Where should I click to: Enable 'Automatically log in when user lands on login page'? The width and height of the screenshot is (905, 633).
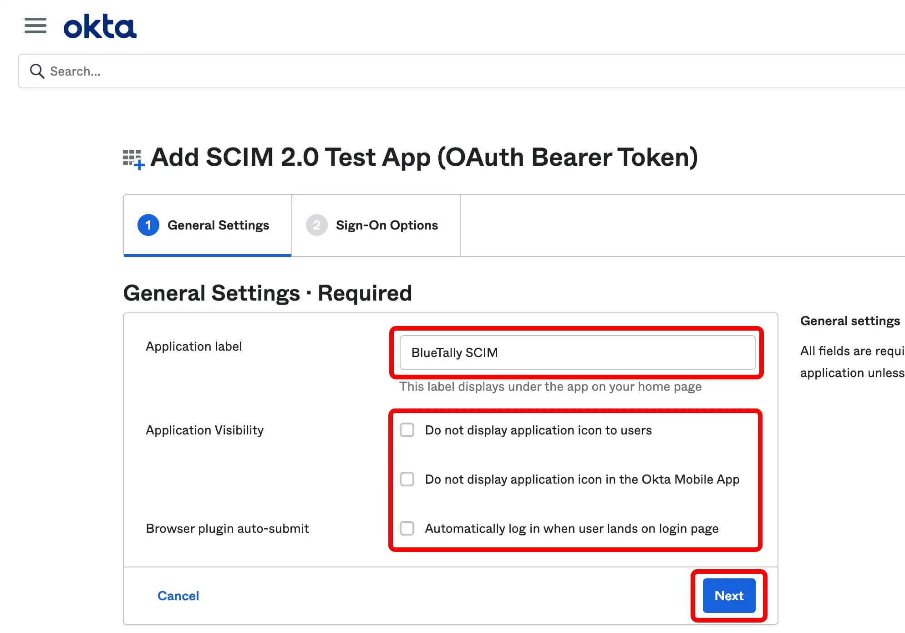pos(407,528)
